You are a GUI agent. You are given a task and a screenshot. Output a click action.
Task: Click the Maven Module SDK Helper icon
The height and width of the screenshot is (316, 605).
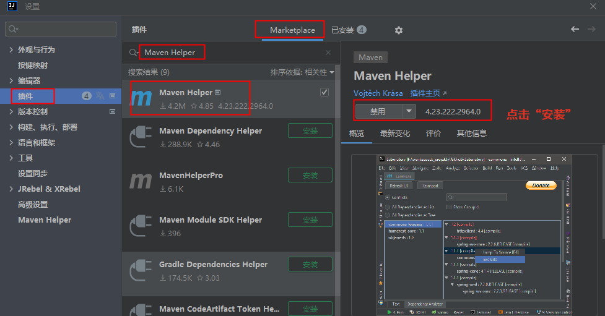pos(141,226)
